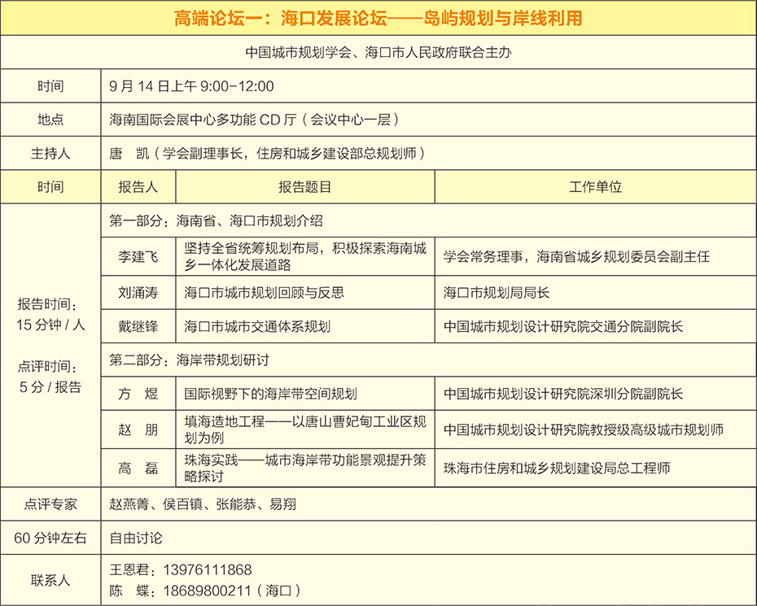Click the 报告人 column header
The height and width of the screenshot is (606, 757).
pyautogui.click(x=138, y=186)
